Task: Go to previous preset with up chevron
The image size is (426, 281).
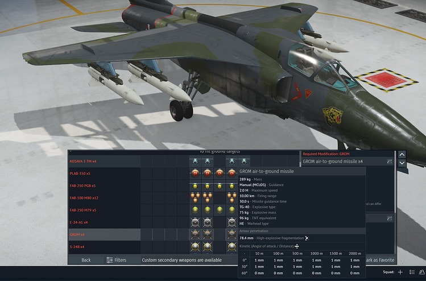Action: click(402, 154)
